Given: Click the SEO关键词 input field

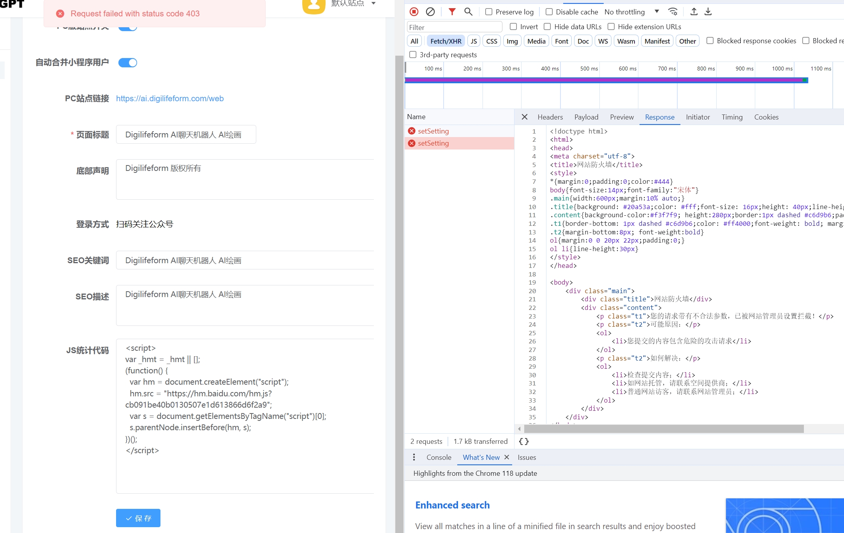Looking at the screenshot, I should 245,260.
